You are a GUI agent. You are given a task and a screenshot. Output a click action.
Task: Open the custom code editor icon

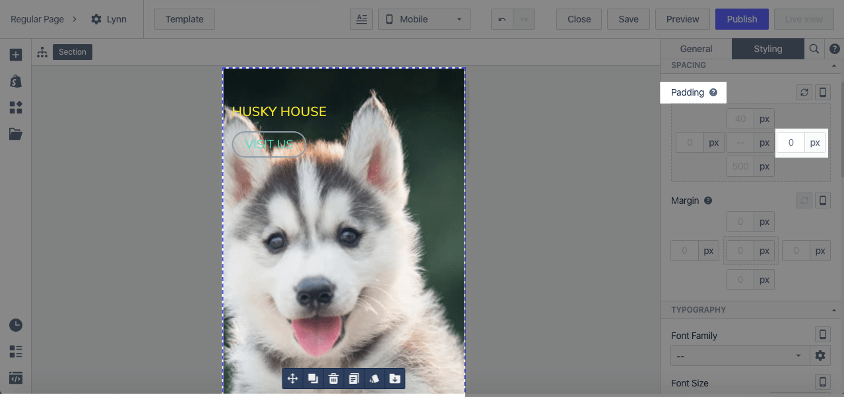coord(16,378)
